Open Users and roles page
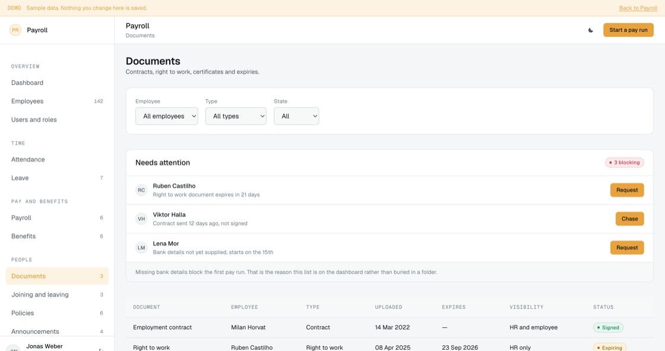 57,120
